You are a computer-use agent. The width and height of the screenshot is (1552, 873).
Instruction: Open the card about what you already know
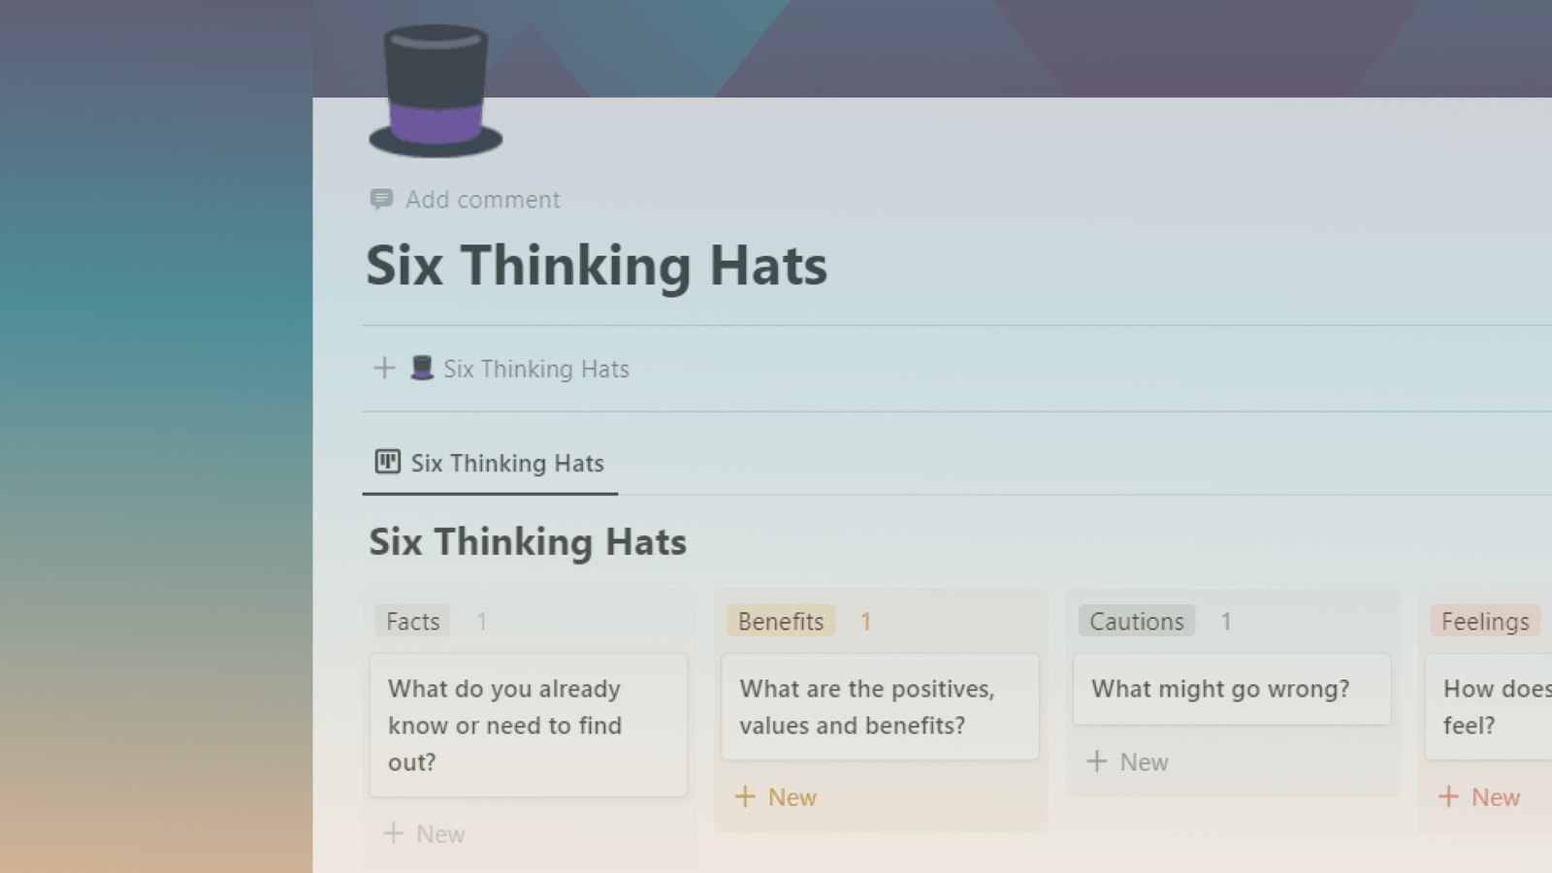(x=528, y=725)
